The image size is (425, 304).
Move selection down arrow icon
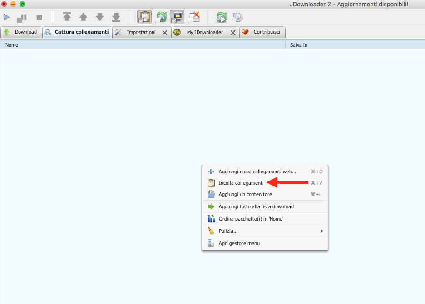click(x=100, y=17)
